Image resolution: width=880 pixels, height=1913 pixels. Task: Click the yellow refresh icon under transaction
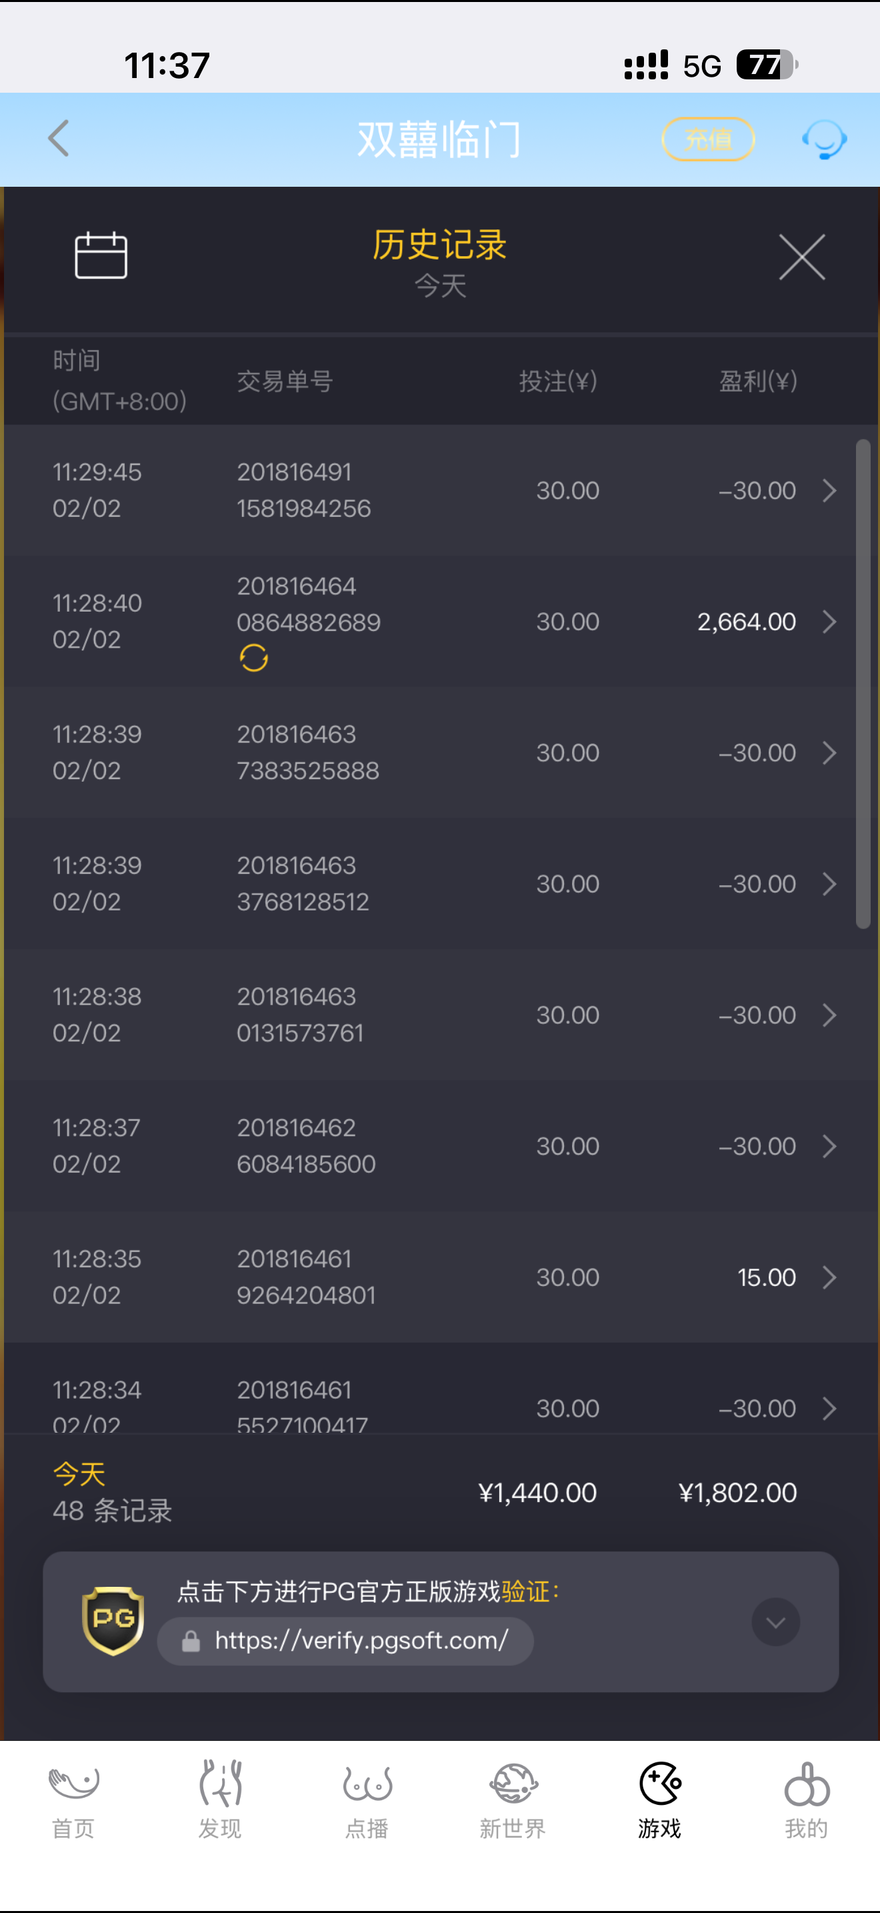(x=254, y=658)
